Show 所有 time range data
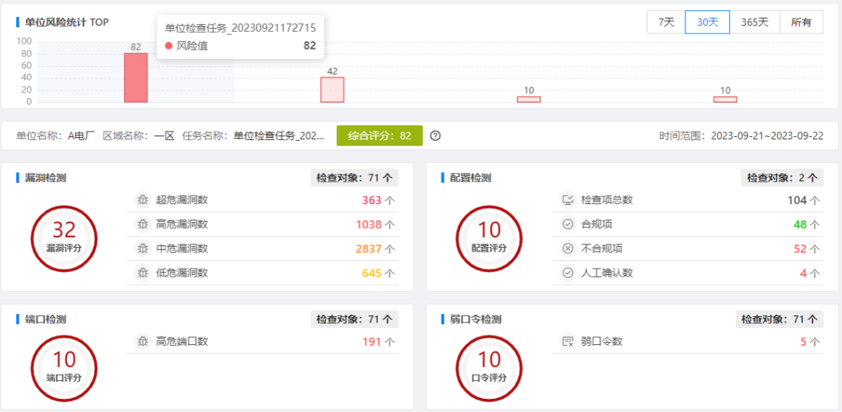The width and height of the screenshot is (842, 412). tap(801, 23)
